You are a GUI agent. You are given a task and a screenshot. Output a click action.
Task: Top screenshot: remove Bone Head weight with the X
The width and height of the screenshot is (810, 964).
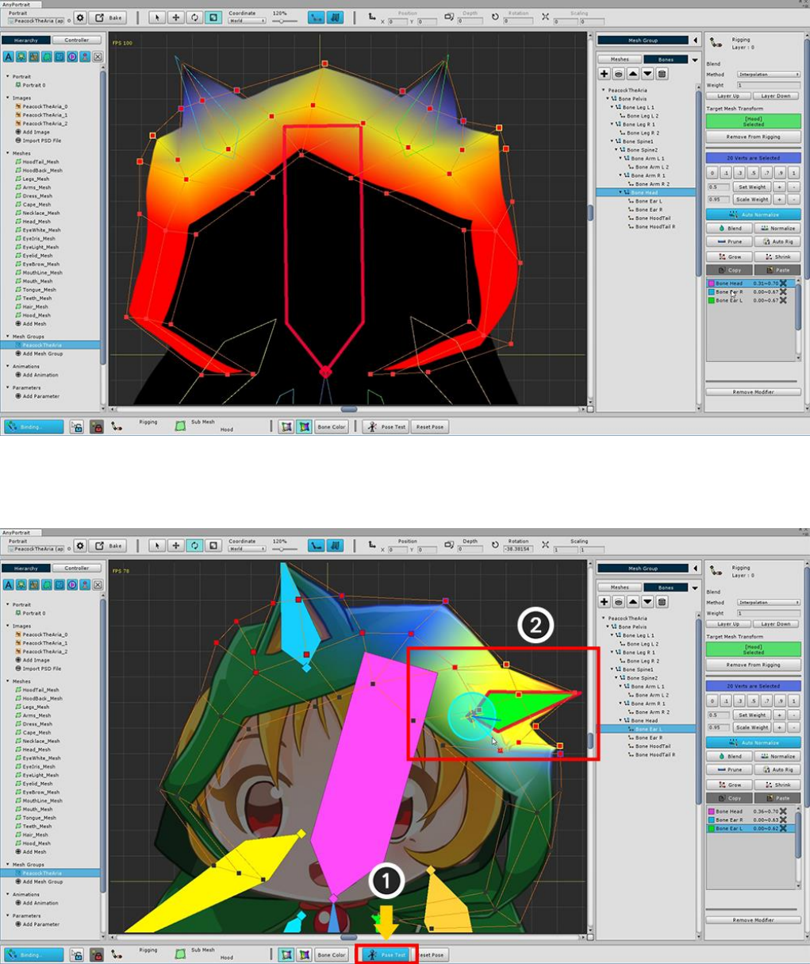(783, 283)
